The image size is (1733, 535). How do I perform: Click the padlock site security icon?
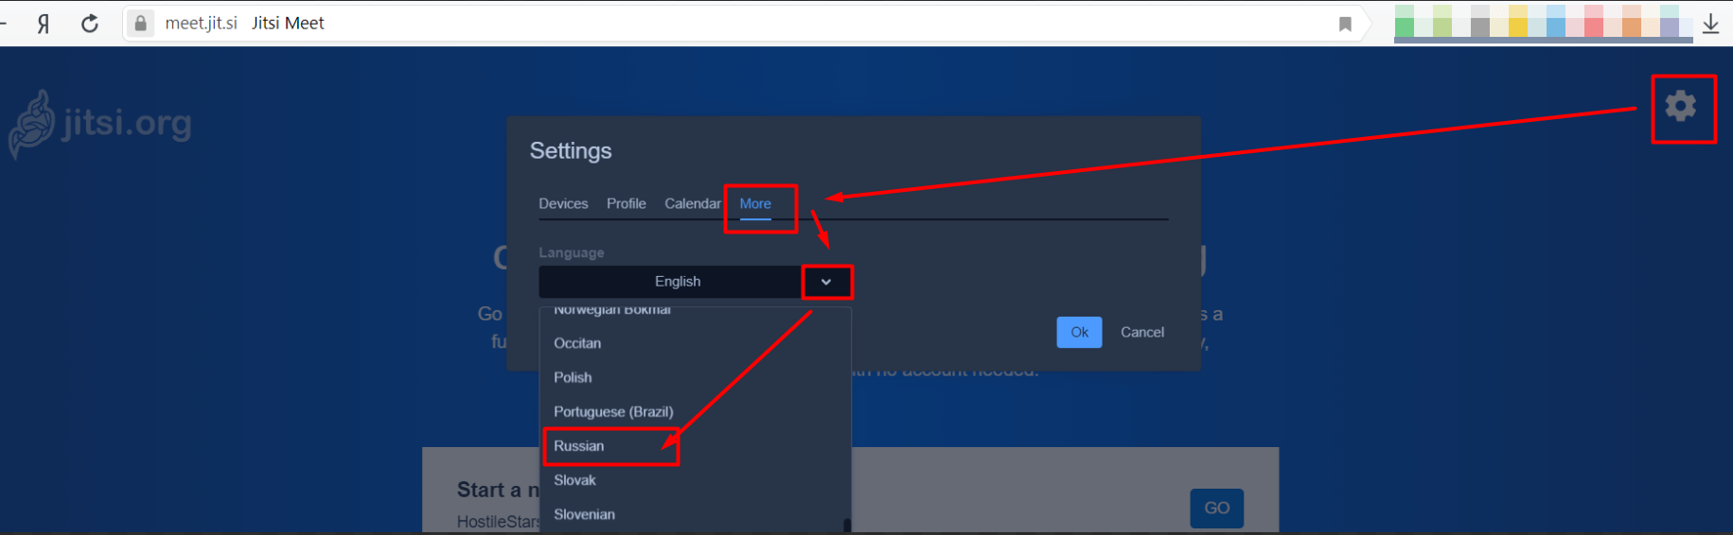point(141,24)
